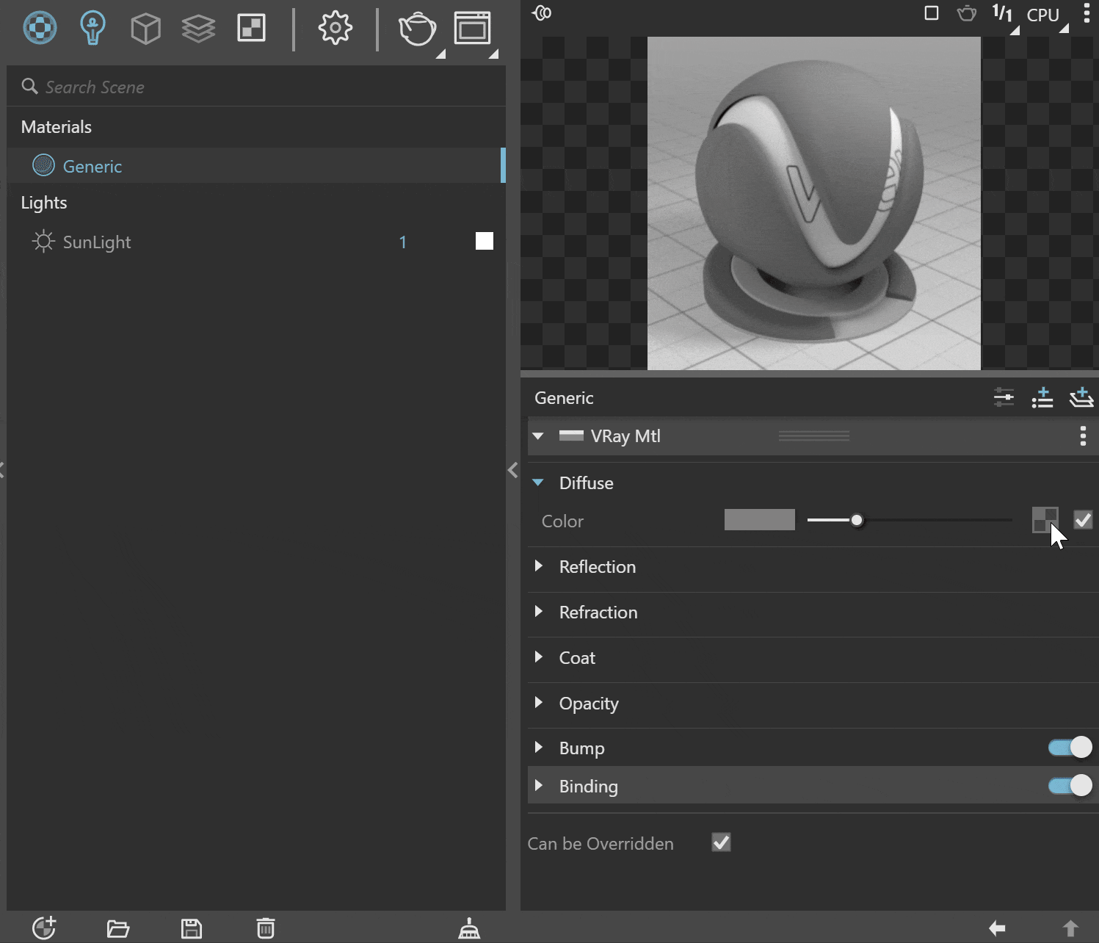Click the add asset icon at bottom

[44, 928]
